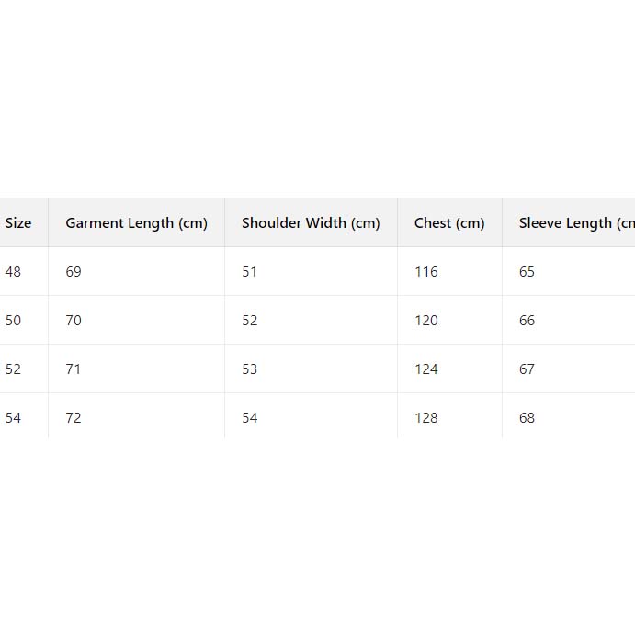This screenshot has width=635, height=635.
Task: Click chest measurement 124
Action: pyautogui.click(x=426, y=369)
